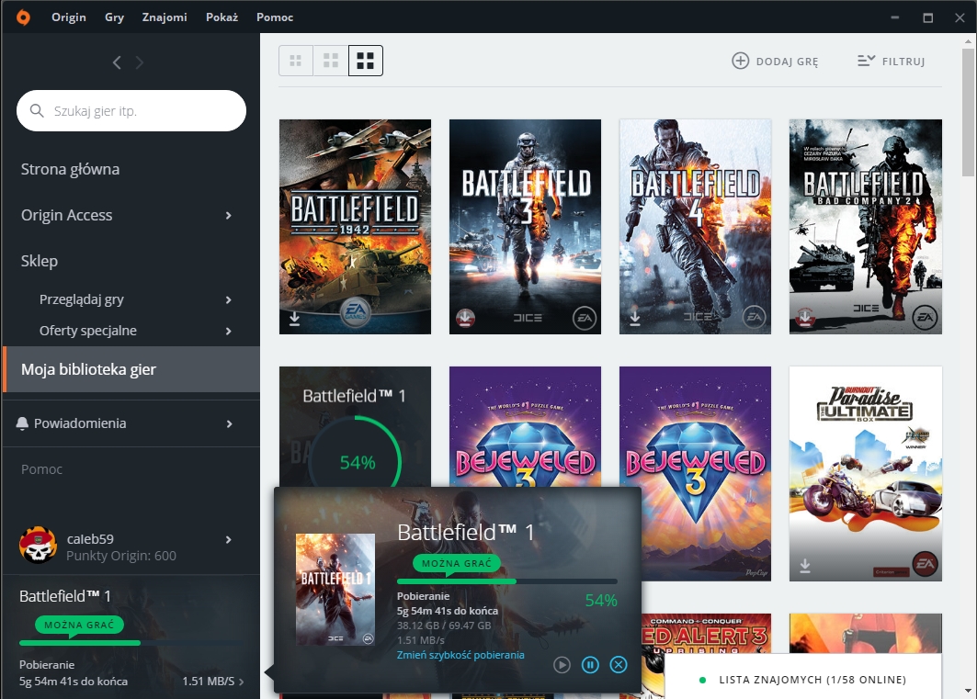Open the Znajomi menu

click(165, 17)
